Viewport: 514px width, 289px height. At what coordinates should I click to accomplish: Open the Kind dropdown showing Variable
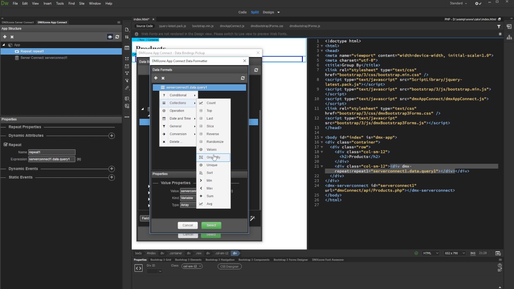(x=188, y=198)
